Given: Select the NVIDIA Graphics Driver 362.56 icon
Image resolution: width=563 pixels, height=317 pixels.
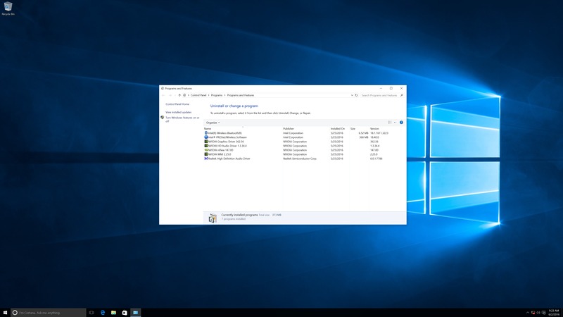Looking at the screenshot, I should [206, 142].
